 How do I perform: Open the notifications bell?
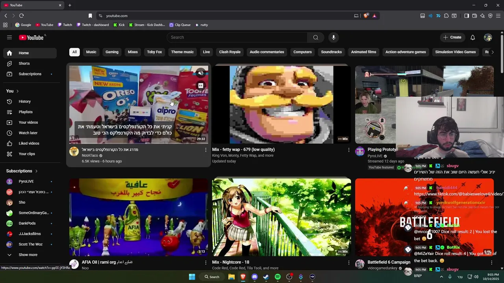point(472,37)
